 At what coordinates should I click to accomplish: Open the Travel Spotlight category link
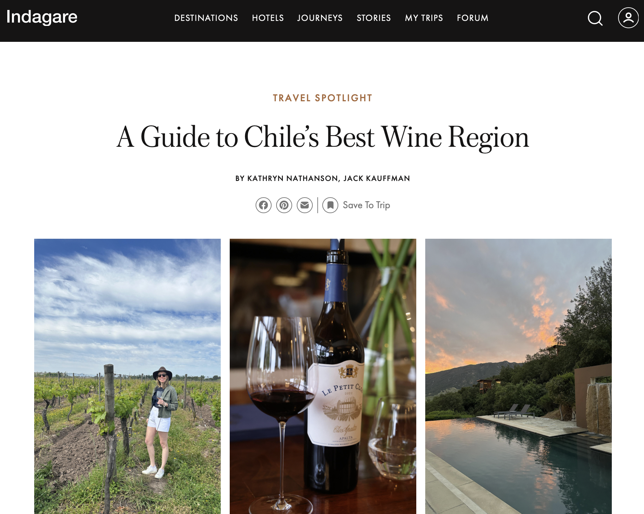(323, 98)
